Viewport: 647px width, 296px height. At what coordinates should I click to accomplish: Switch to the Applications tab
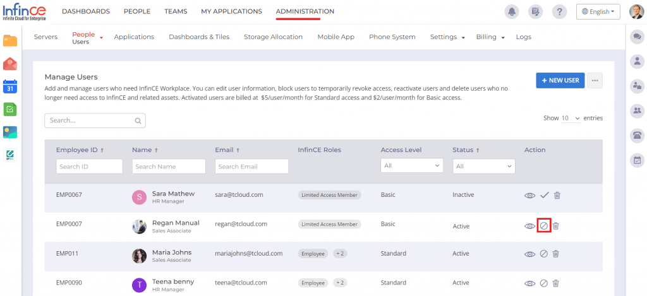click(x=134, y=37)
